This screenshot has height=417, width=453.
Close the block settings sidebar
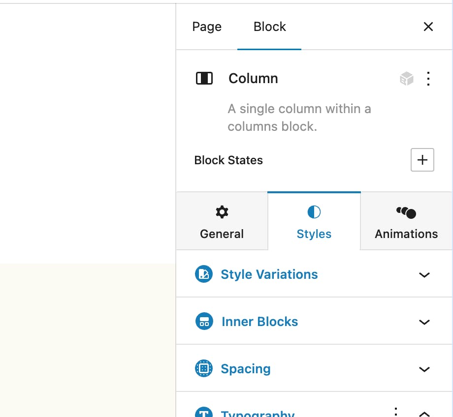(x=428, y=27)
